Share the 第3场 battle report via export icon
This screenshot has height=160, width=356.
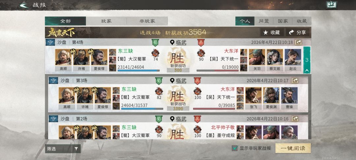(x=295, y=80)
